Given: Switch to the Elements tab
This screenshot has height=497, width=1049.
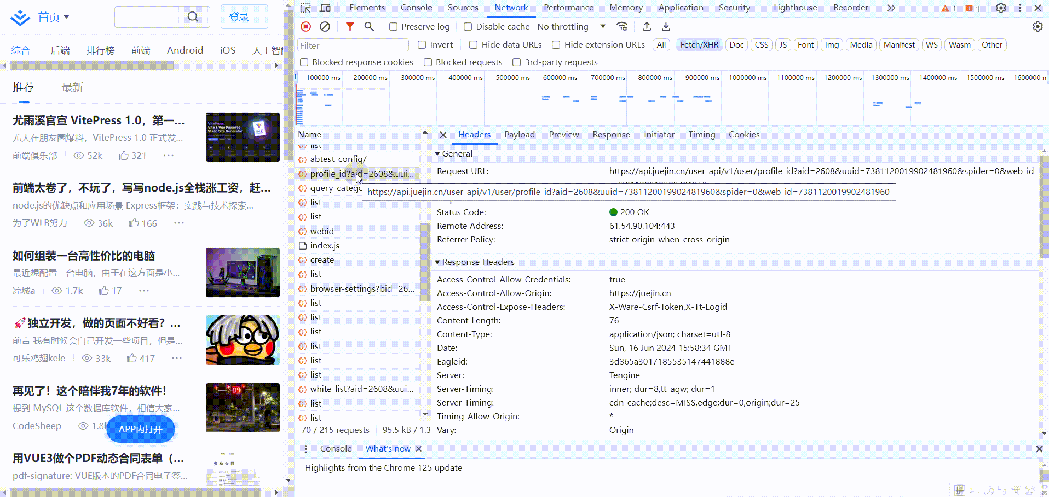Looking at the screenshot, I should point(367,8).
